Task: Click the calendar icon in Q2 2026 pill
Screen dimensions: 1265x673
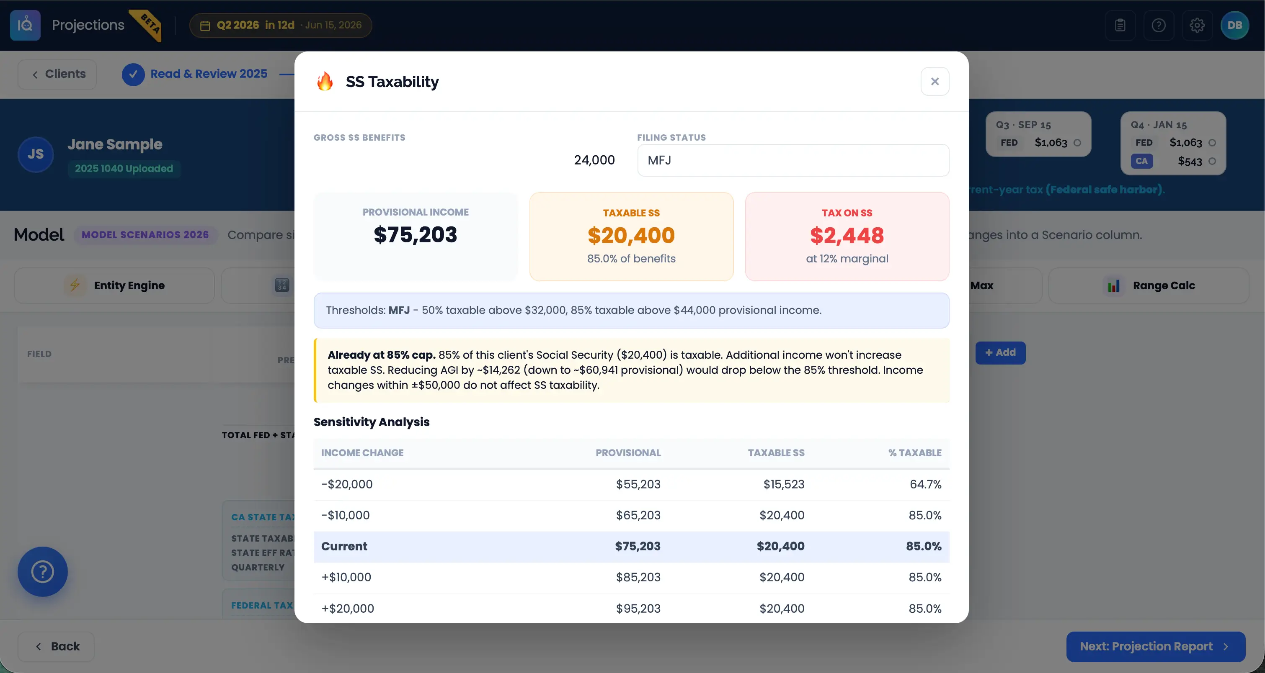Action: click(x=205, y=26)
